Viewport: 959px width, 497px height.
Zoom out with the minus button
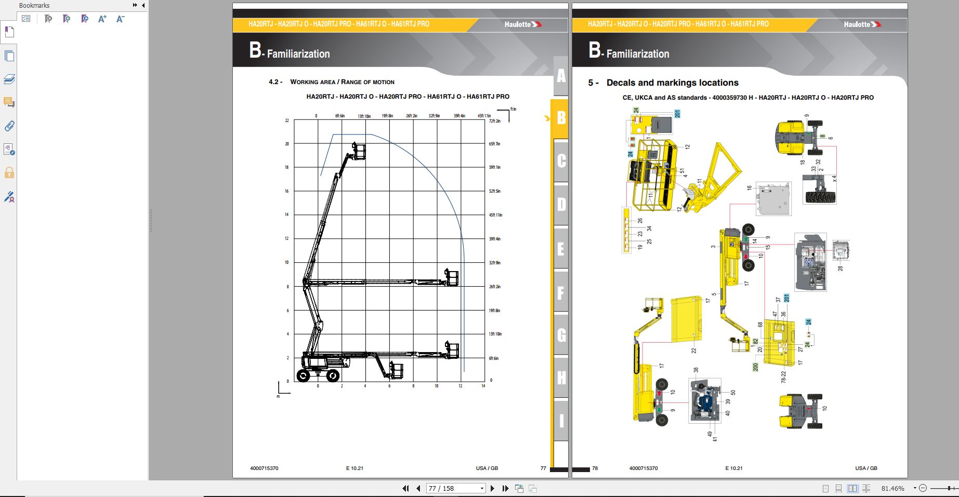(x=923, y=488)
